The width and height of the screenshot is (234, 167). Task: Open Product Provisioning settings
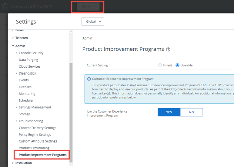click(34, 148)
